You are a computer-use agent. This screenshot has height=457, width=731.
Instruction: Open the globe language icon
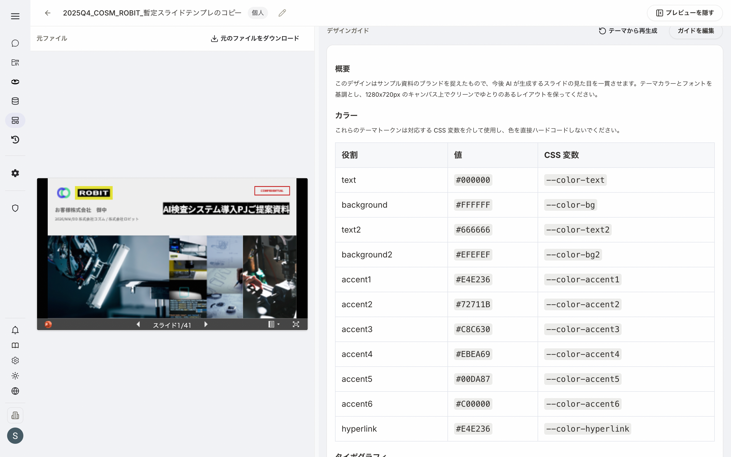(15, 391)
